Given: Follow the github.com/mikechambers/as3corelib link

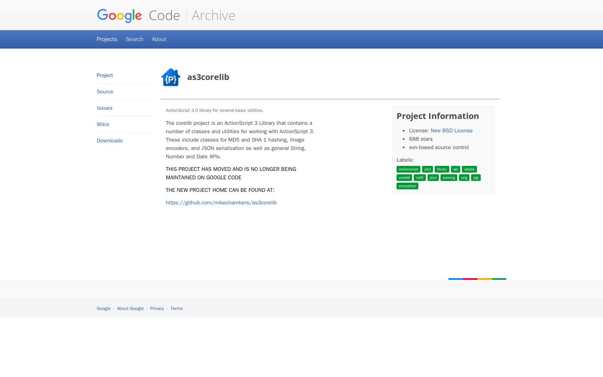Looking at the screenshot, I should click(221, 203).
